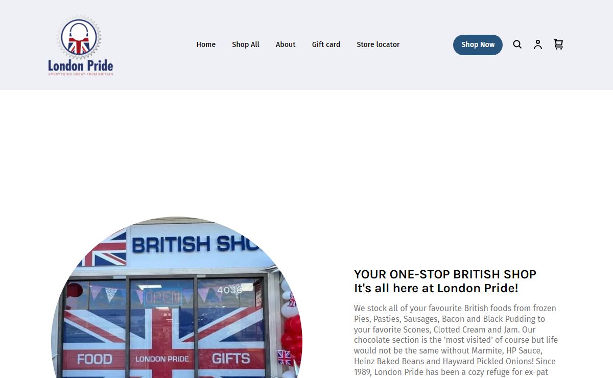View the shopping cart icon
This screenshot has height=378, width=613.
[x=558, y=44]
